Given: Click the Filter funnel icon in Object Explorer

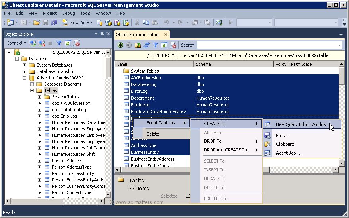Looking at the screenshot, I should [x=59, y=43].
